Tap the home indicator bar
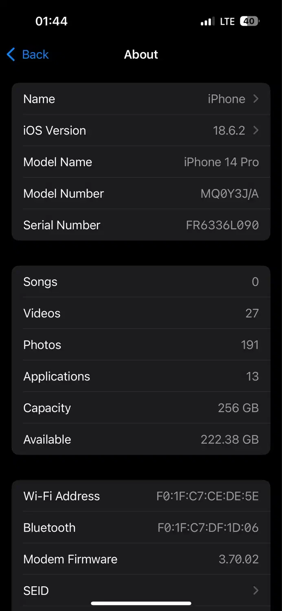Screen dimensions: 282x611 (141, 603)
